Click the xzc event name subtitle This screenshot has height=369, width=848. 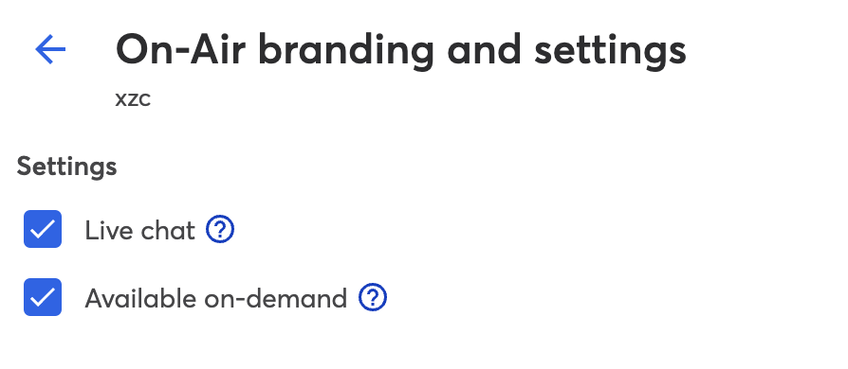tap(133, 99)
